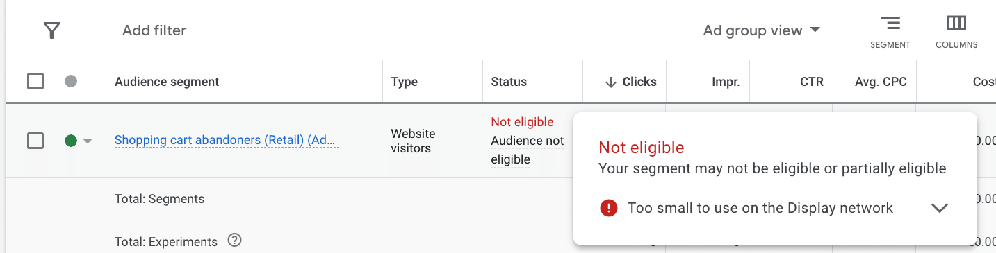Expand the Too small to use chevron
The height and width of the screenshot is (253, 996).
940,208
